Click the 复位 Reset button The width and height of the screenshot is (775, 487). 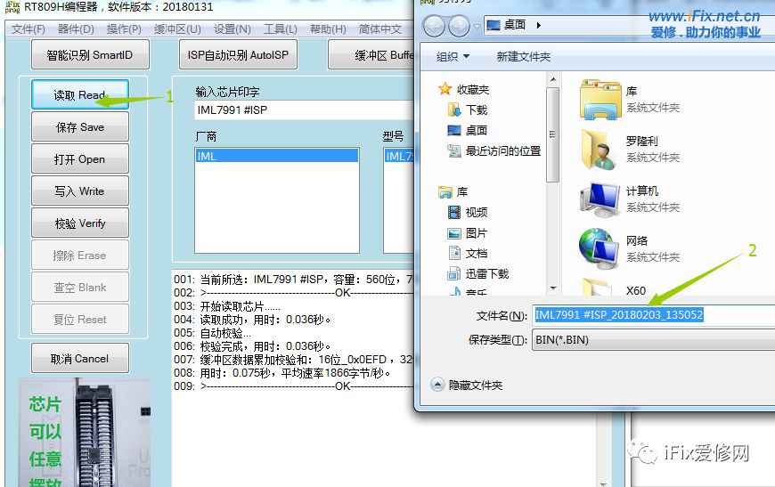[x=80, y=320]
